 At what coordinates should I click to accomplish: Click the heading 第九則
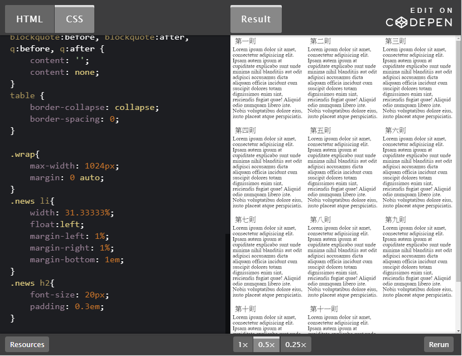click(x=396, y=219)
